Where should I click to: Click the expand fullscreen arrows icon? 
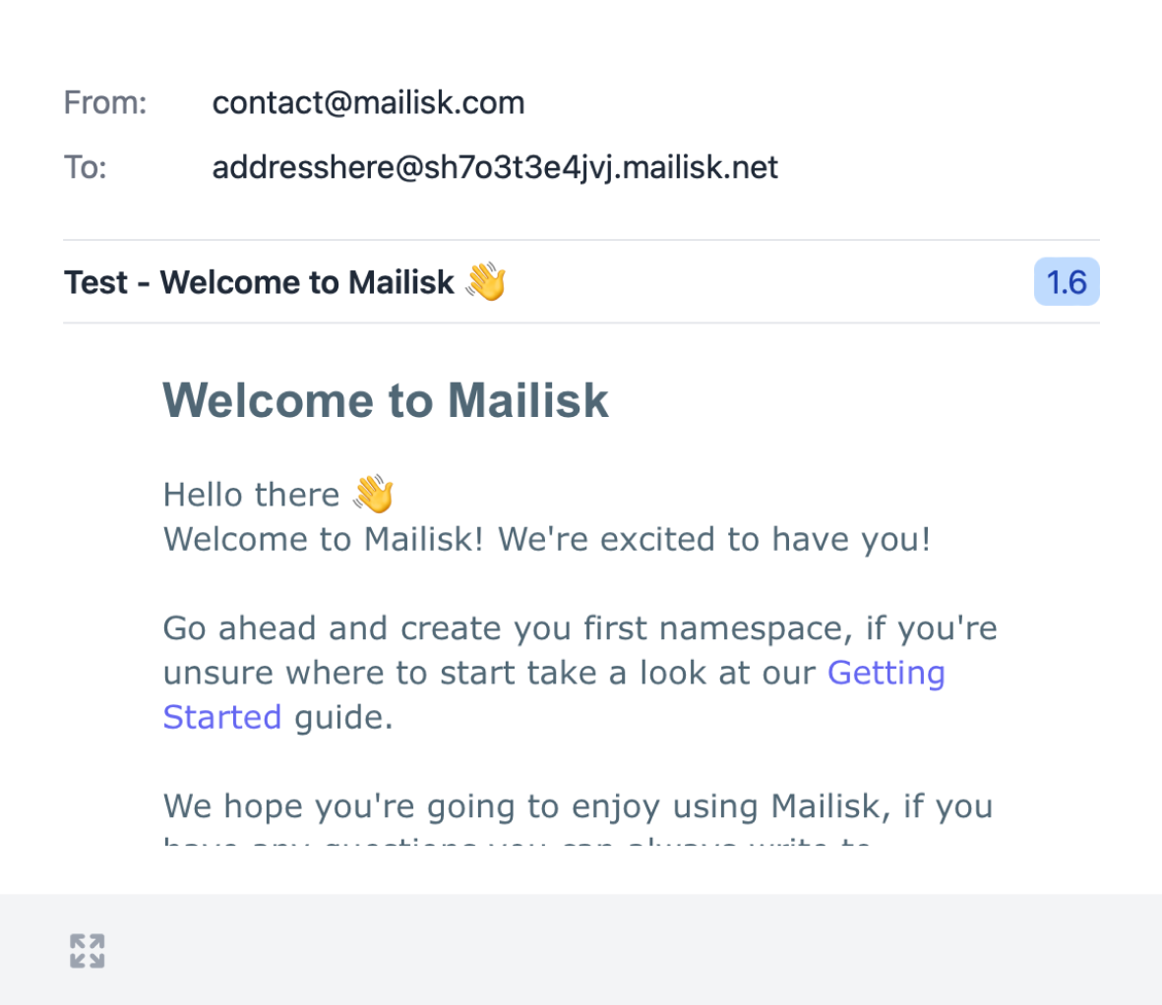coord(88,951)
